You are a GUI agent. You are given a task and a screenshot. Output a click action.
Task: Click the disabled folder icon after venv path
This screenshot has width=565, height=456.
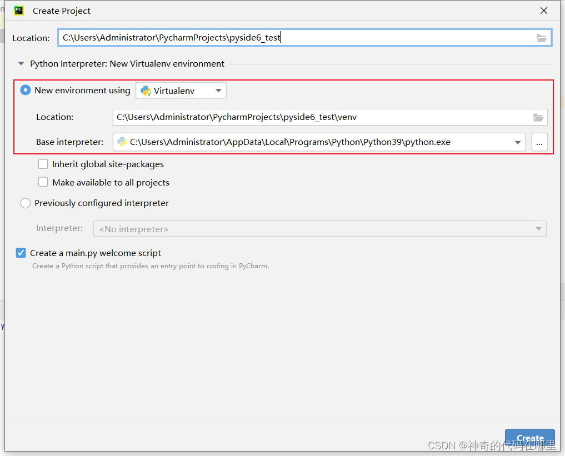coord(538,117)
